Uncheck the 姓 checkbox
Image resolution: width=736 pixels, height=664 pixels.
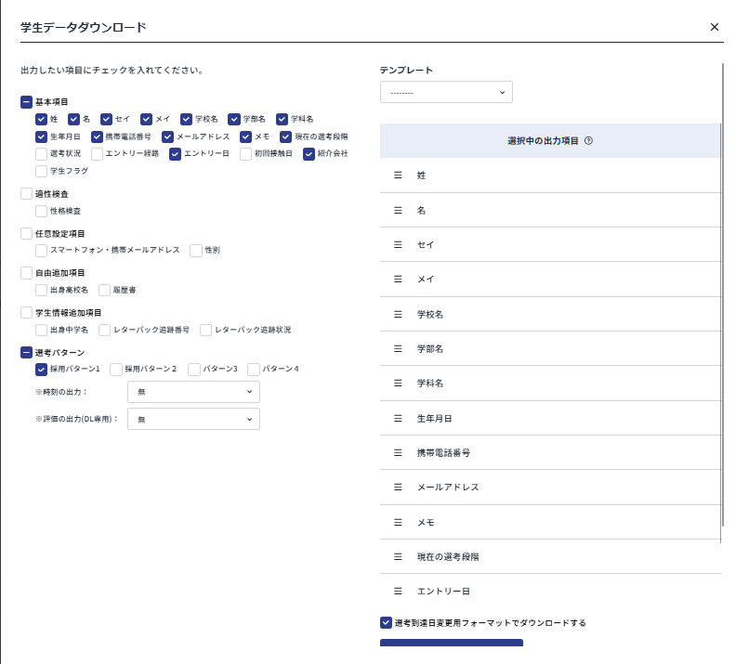[41, 119]
